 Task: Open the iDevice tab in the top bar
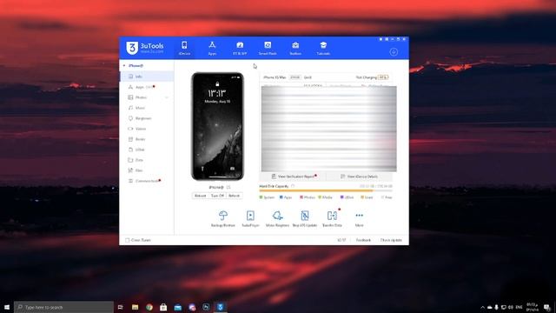click(184, 49)
